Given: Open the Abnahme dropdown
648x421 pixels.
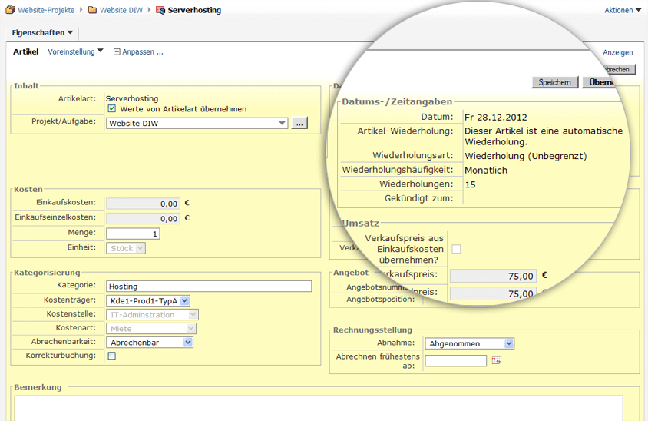Looking at the screenshot, I should pyautogui.click(x=509, y=343).
